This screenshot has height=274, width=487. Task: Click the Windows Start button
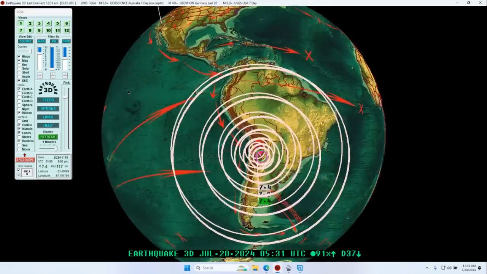pos(187,268)
